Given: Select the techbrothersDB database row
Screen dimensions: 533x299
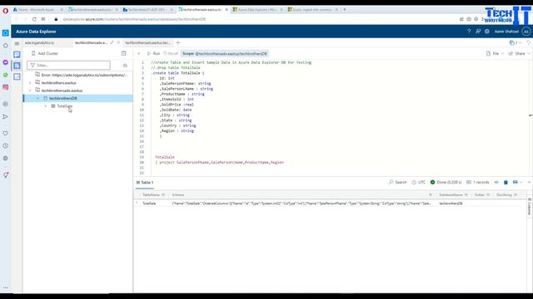Looking at the screenshot, I should (77, 98).
